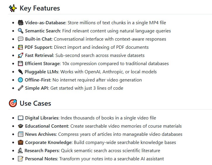Click the open book icon for Digital Libraries

click(20, 118)
